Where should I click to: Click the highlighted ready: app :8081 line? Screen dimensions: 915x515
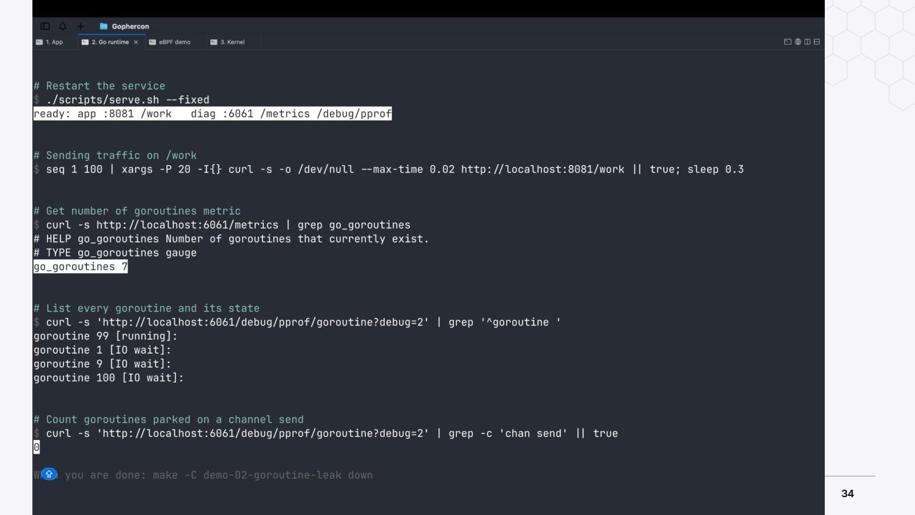pos(212,114)
